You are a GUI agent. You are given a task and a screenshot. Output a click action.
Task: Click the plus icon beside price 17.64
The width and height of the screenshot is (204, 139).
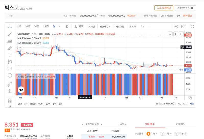(x=182, y=47)
